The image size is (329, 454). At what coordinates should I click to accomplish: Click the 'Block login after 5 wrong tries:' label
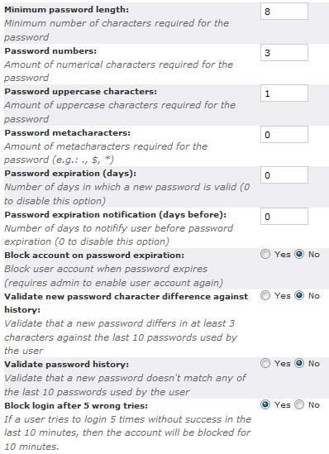76,406
